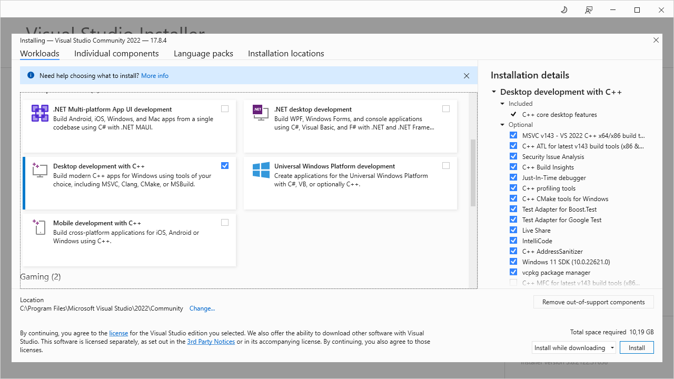Image resolution: width=674 pixels, height=379 pixels.
Task: Collapse the Desktop development with C++ details
Action: 493,91
